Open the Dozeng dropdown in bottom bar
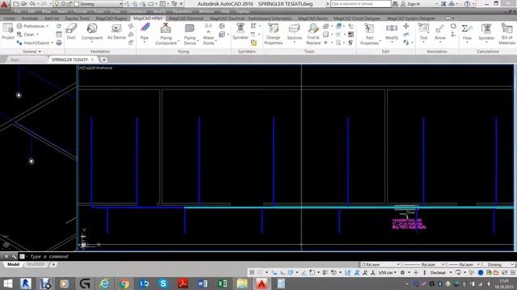The width and height of the screenshot is (517, 290). pos(499,264)
